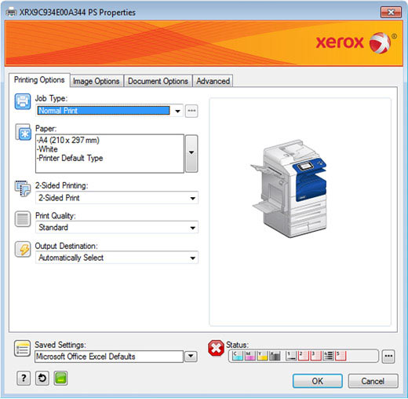Click the '2-Sided Printing:' label
The height and width of the screenshot is (399, 408).
click(62, 185)
